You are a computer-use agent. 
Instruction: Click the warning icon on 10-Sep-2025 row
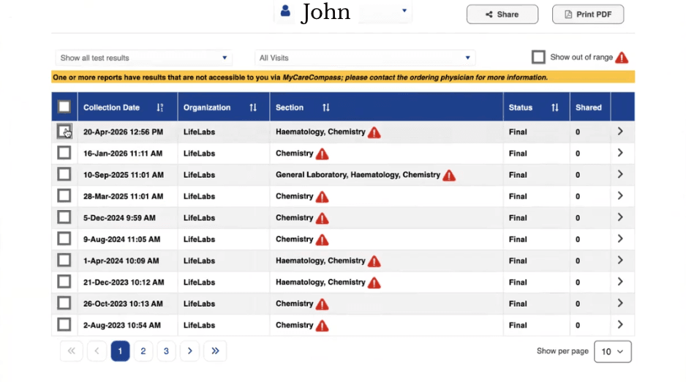[x=449, y=175]
